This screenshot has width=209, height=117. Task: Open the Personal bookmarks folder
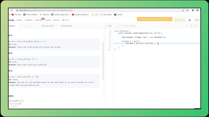(44, 15)
